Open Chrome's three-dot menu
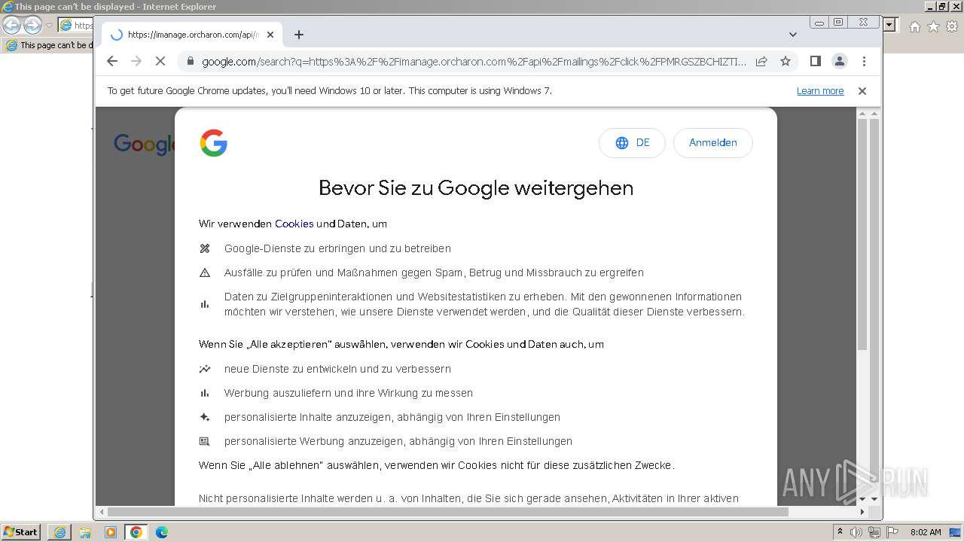 coord(864,62)
